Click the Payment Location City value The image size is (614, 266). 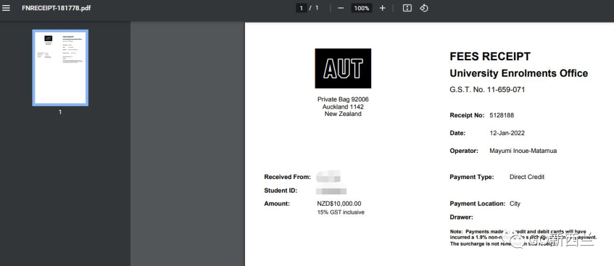tap(515, 203)
